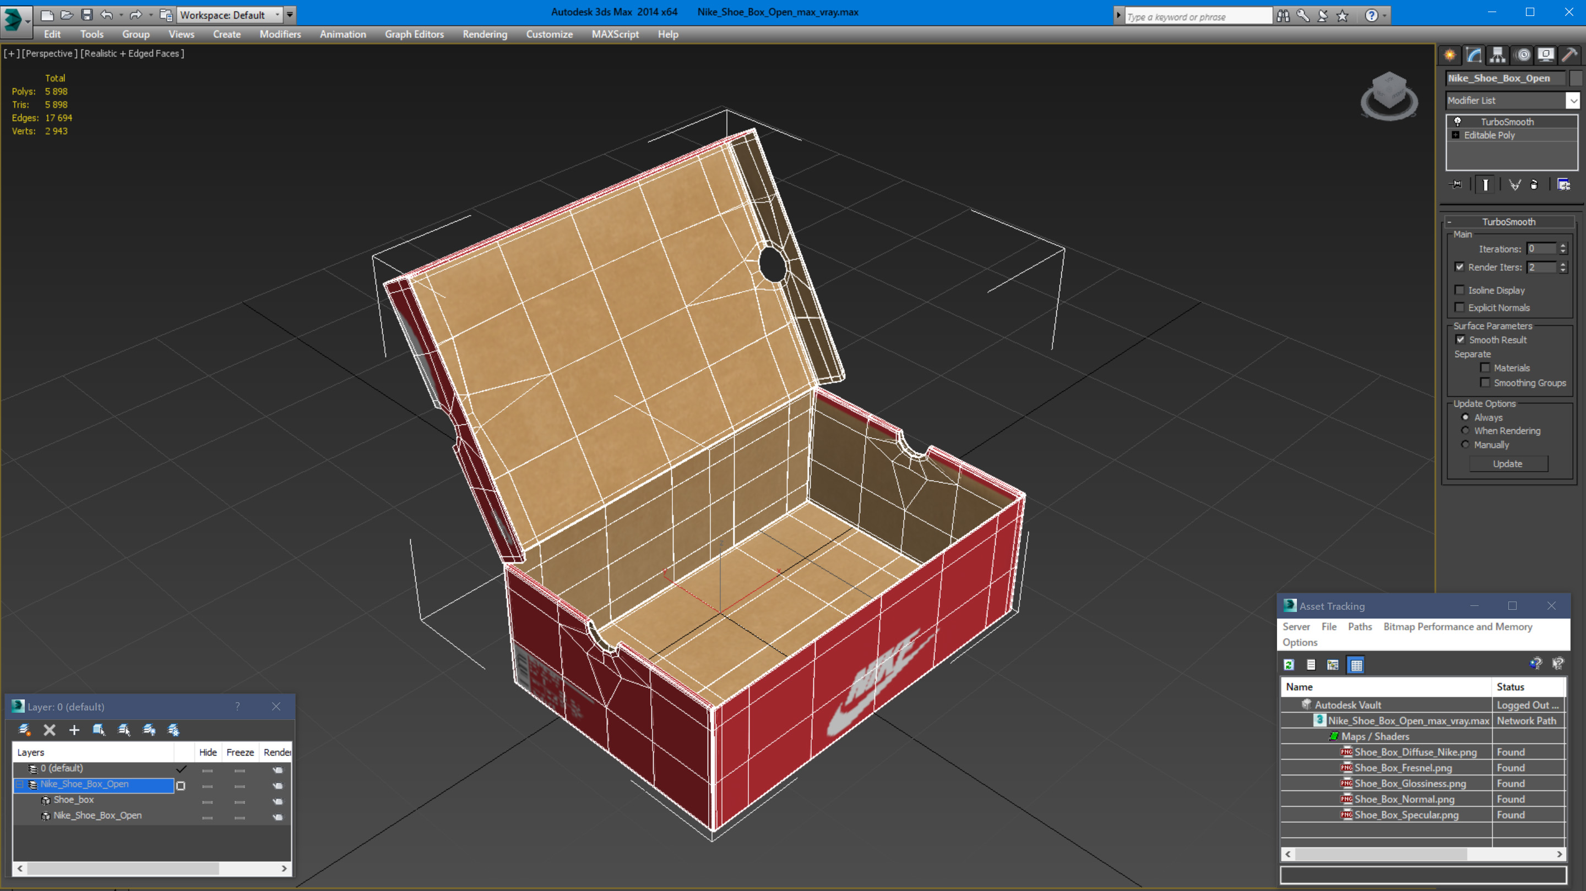1586x891 pixels.
Task: Select the Manually update option
Action: (x=1465, y=444)
